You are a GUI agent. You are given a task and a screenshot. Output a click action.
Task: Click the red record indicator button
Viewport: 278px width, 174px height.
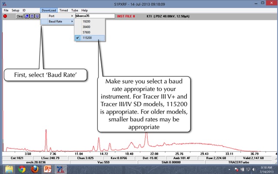(x=5, y=16)
